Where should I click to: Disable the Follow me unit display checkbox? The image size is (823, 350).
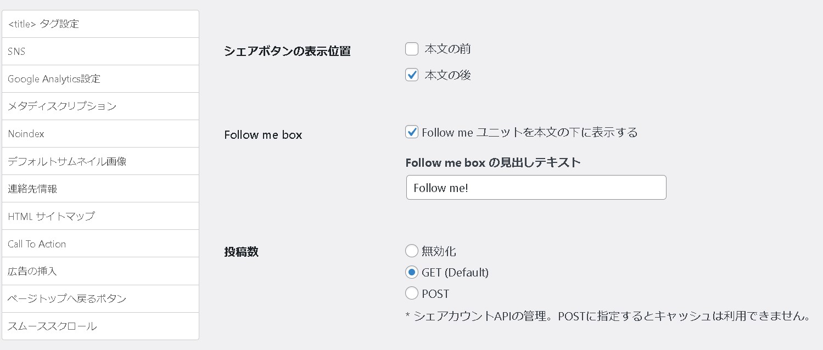pyautogui.click(x=412, y=132)
